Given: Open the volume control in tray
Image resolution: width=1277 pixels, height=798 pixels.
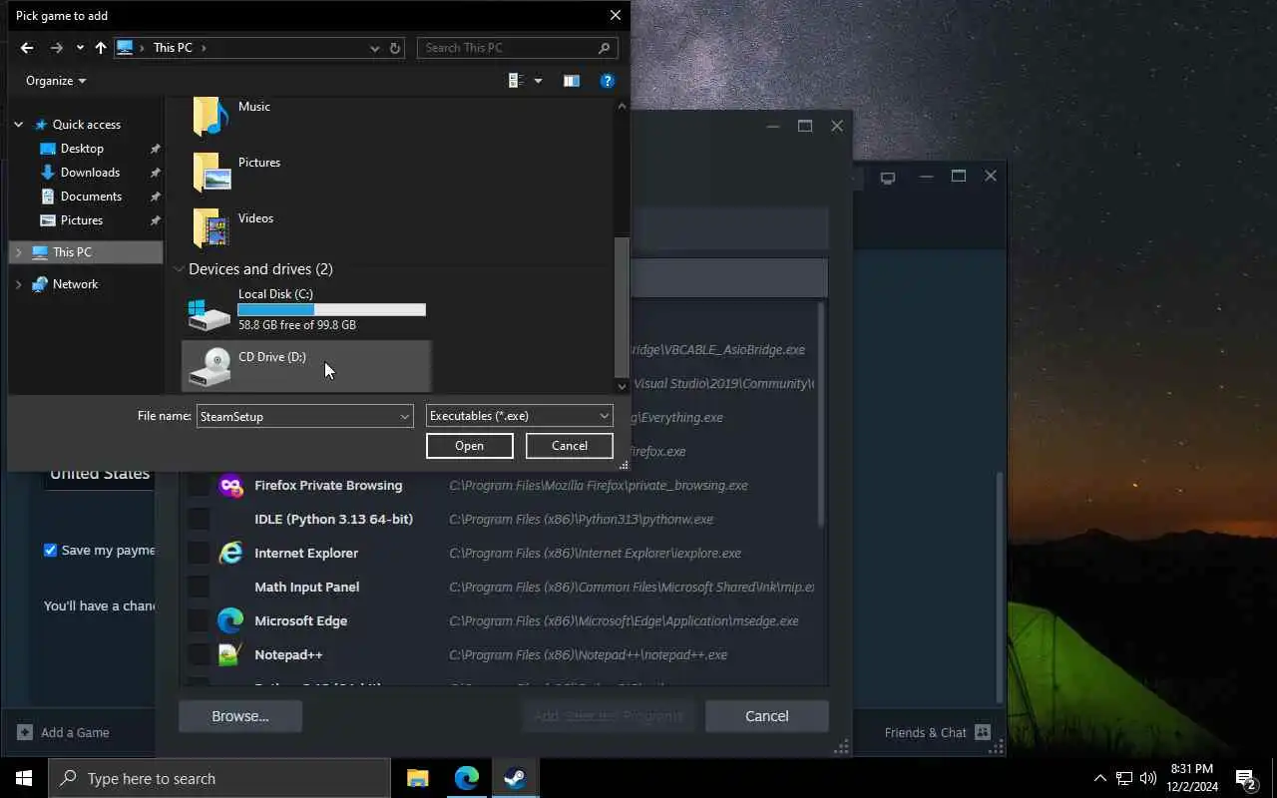Looking at the screenshot, I should coord(1148,778).
